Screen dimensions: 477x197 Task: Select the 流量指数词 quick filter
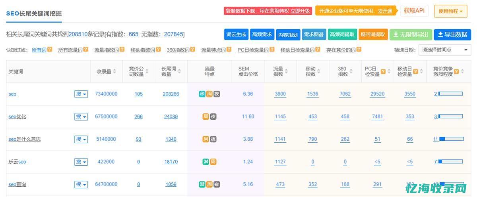107,50
